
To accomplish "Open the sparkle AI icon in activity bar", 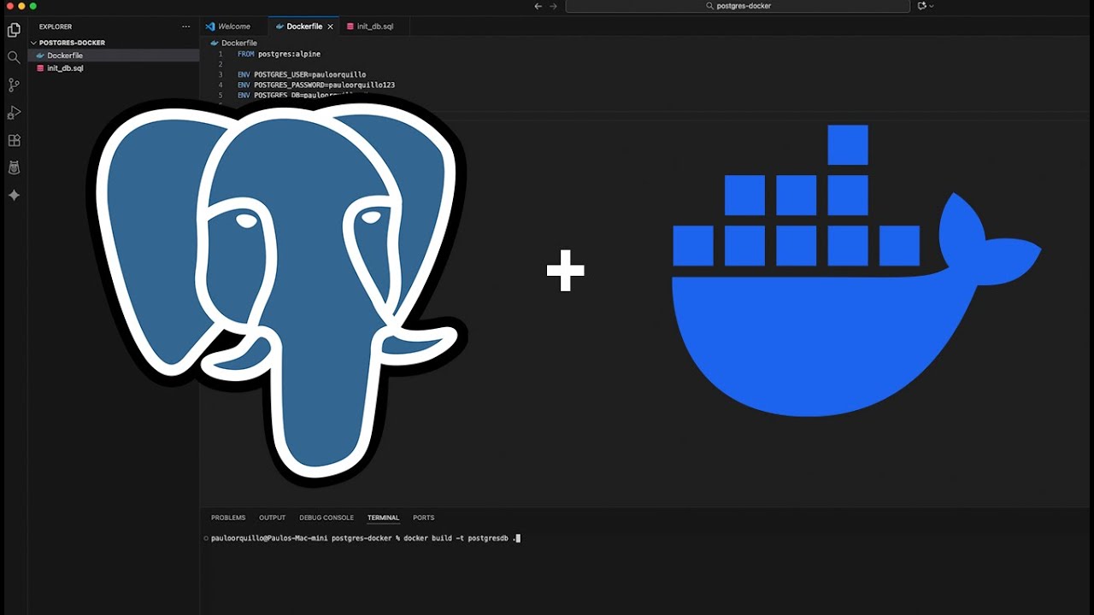I will coord(14,196).
